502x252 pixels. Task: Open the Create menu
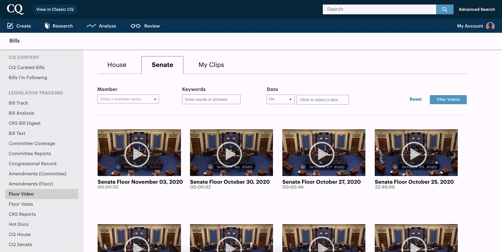pos(19,26)
